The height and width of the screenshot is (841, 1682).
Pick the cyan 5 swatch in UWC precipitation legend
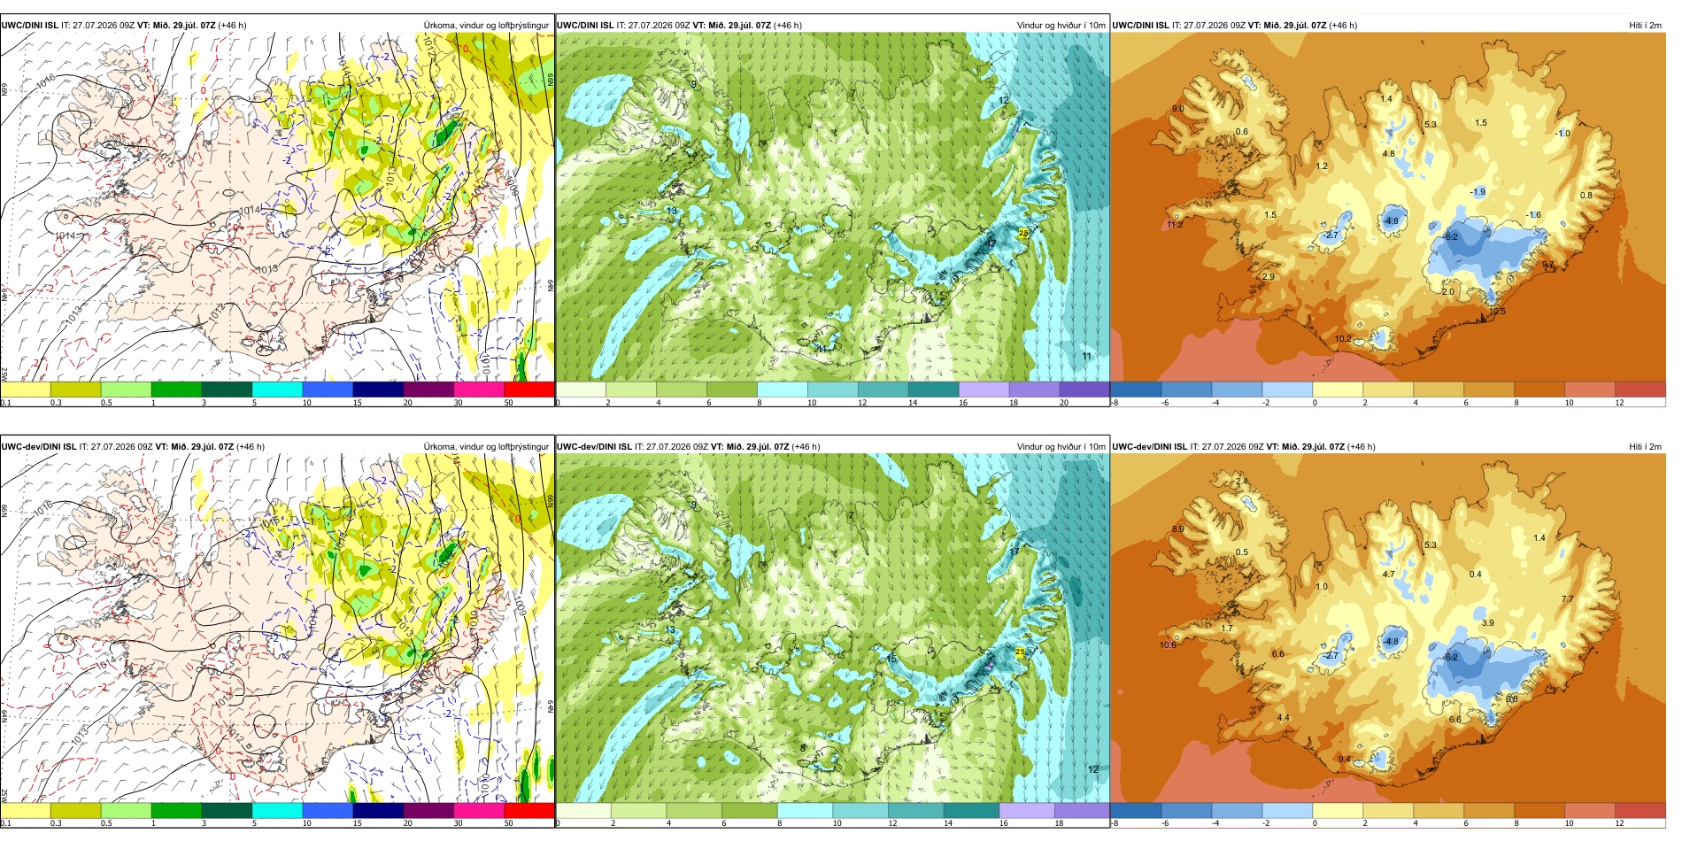277,389
